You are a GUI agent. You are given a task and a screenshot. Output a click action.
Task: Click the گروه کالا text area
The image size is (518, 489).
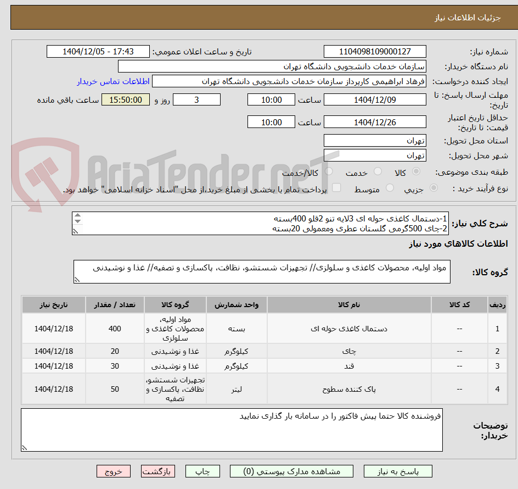[262, 271]
